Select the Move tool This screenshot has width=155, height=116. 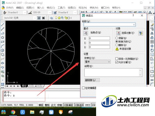(152, 46)
